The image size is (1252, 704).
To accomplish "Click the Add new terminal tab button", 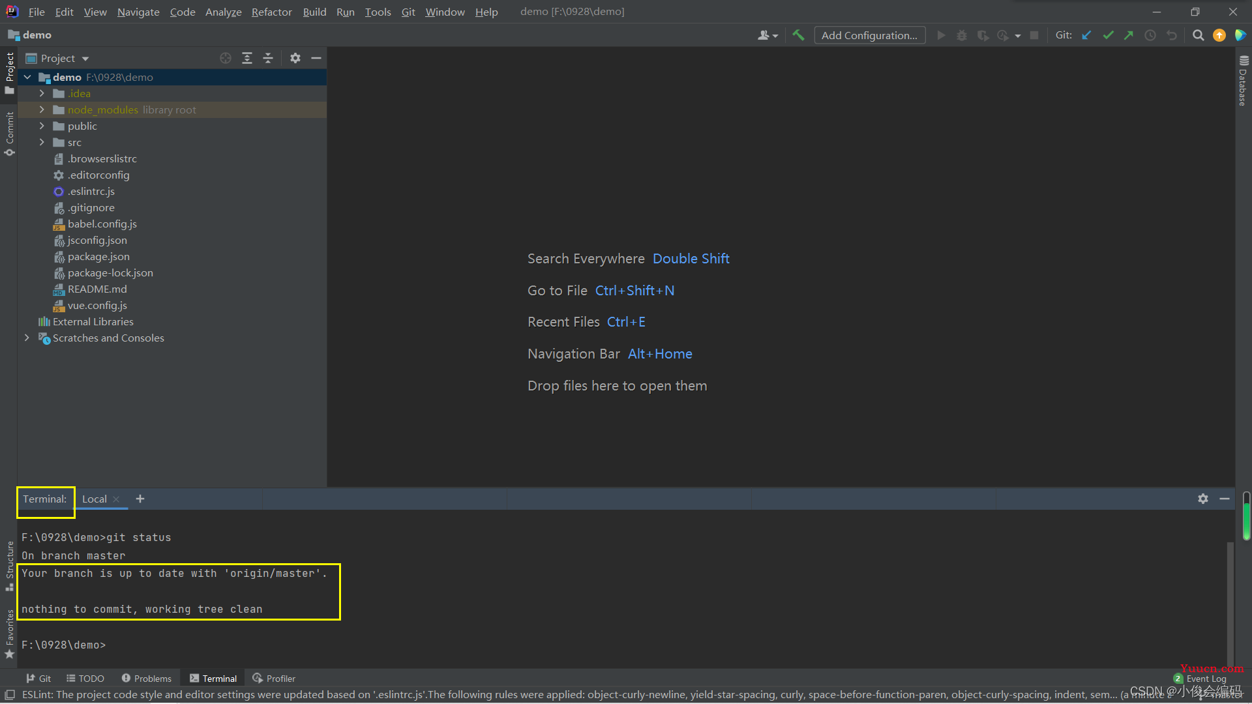I will [140, 499].
